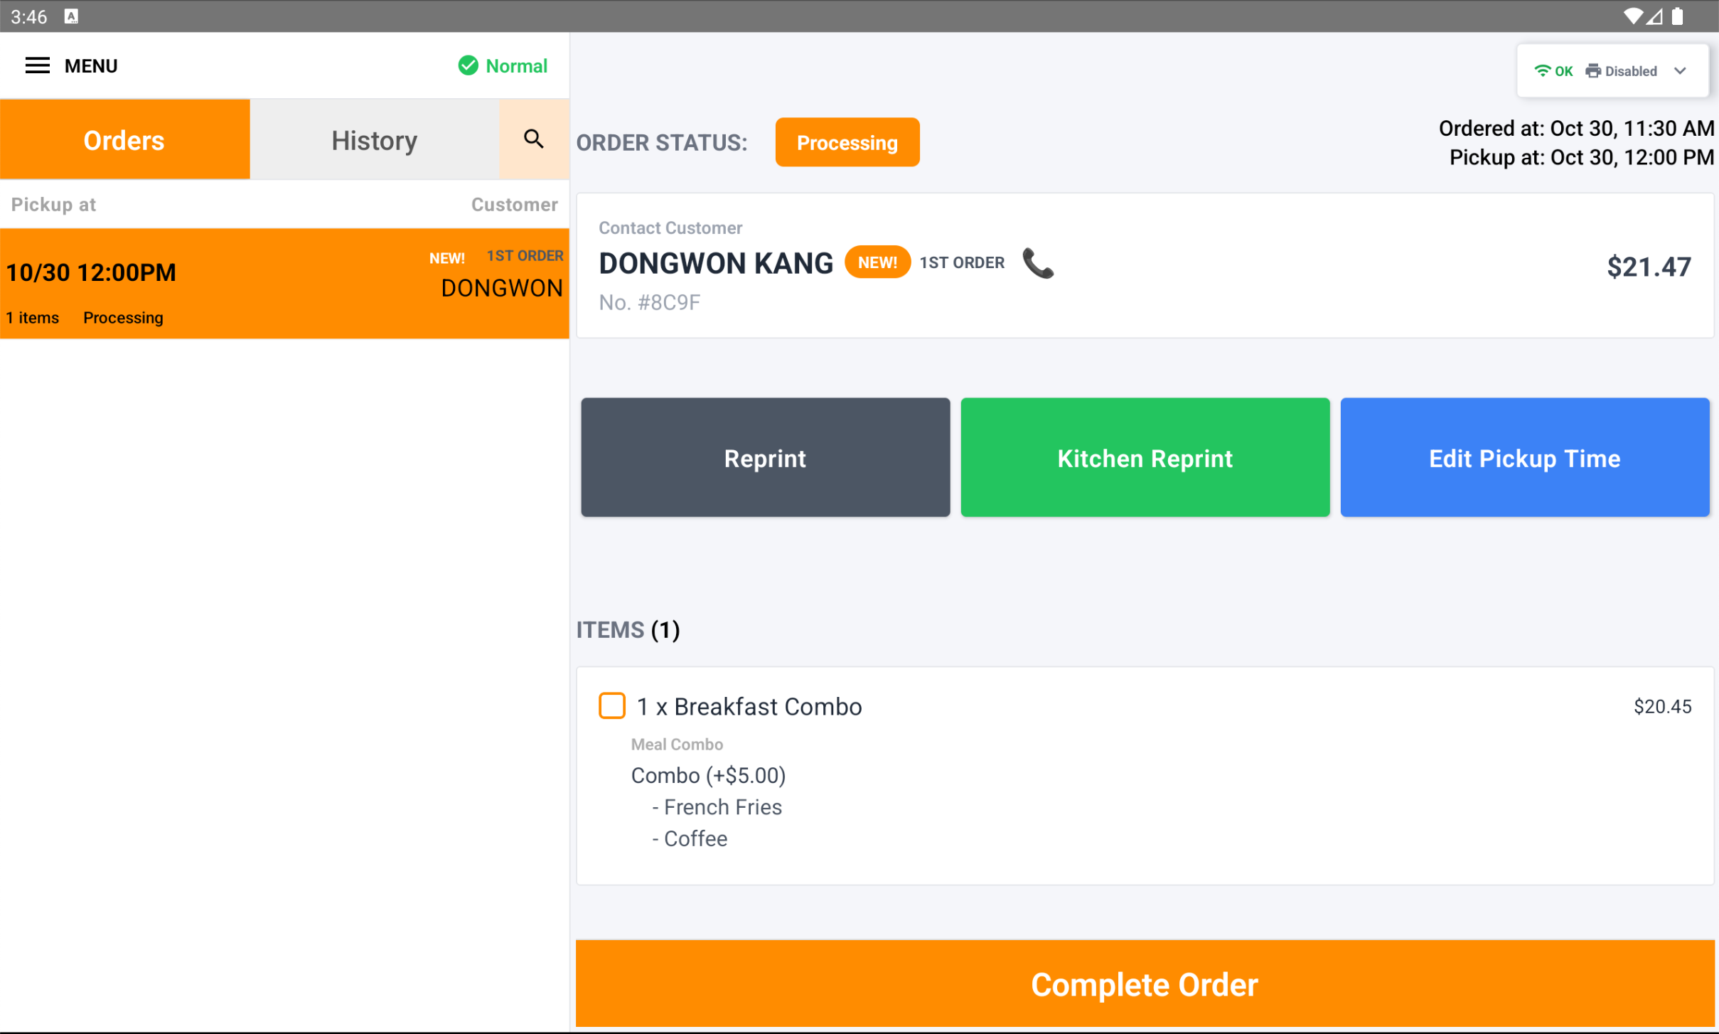Click the green Normal status checkmark
1719x1034 pixels.
click(468, 65)
